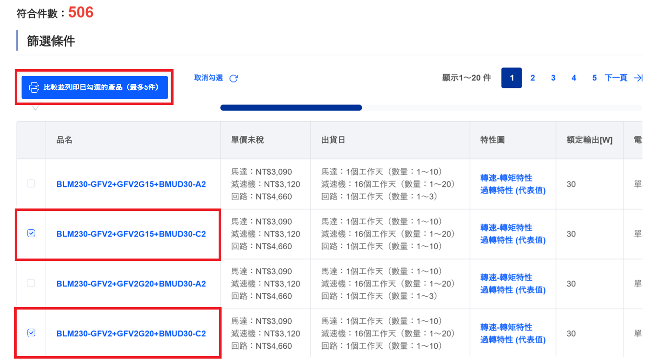Go to page 4
651x364 pixels.
[574, 78]
